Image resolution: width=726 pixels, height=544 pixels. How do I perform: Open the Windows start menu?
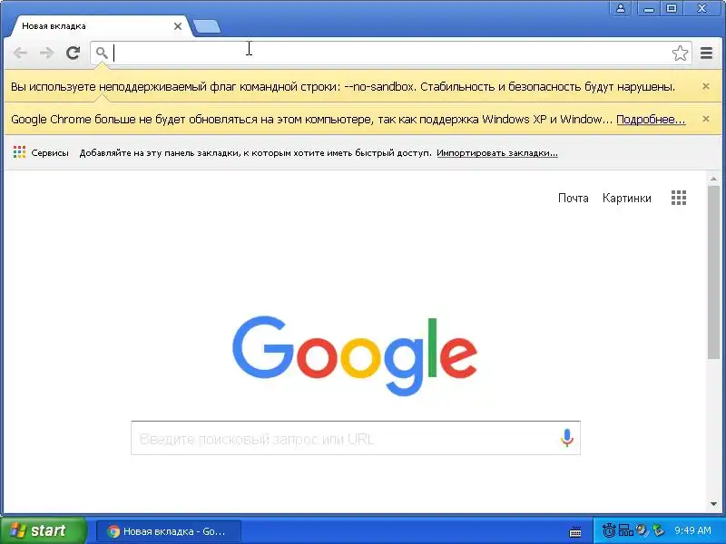click(43, 530)
